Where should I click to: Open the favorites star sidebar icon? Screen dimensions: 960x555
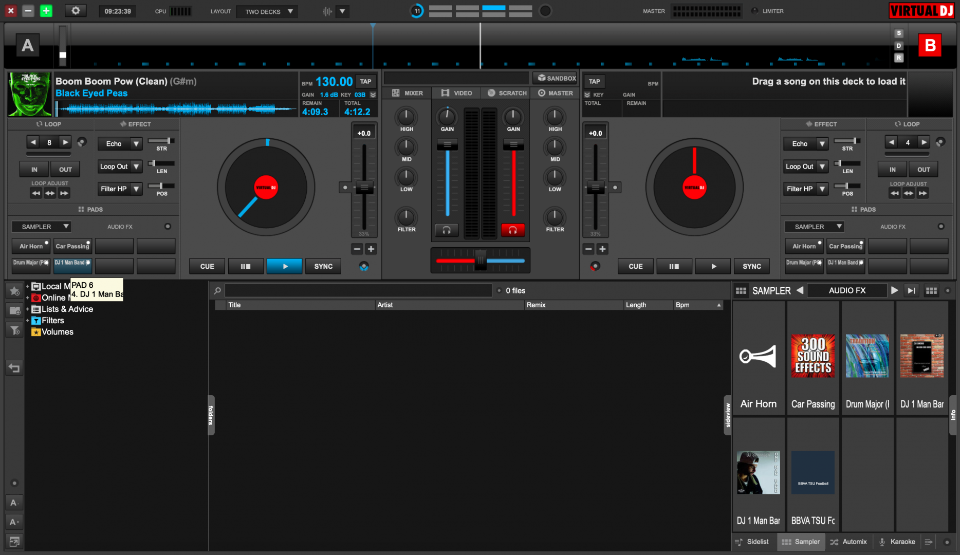click(14, 291)
